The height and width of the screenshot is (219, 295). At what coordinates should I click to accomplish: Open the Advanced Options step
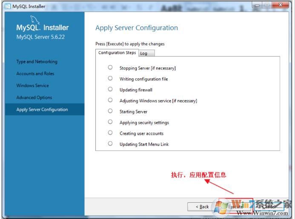pos(34,98)
